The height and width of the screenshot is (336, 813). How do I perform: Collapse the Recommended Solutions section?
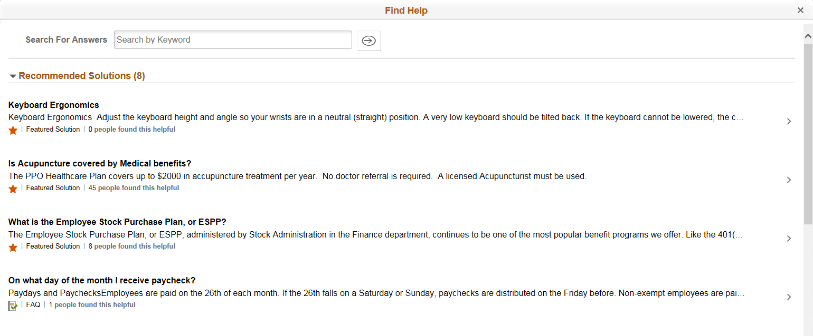[x=13, y=76]
